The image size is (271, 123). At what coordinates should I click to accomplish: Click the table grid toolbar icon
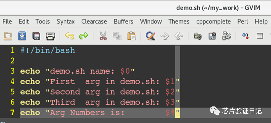pos(260,36)
